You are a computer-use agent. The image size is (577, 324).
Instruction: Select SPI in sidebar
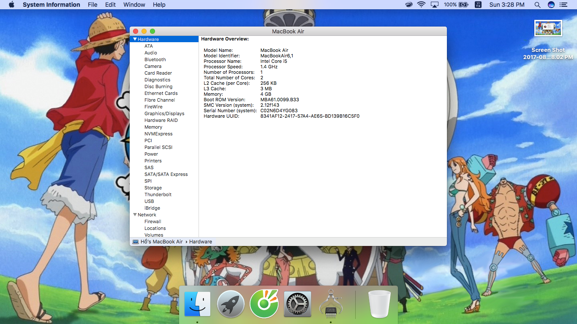[x=148, y=181]
